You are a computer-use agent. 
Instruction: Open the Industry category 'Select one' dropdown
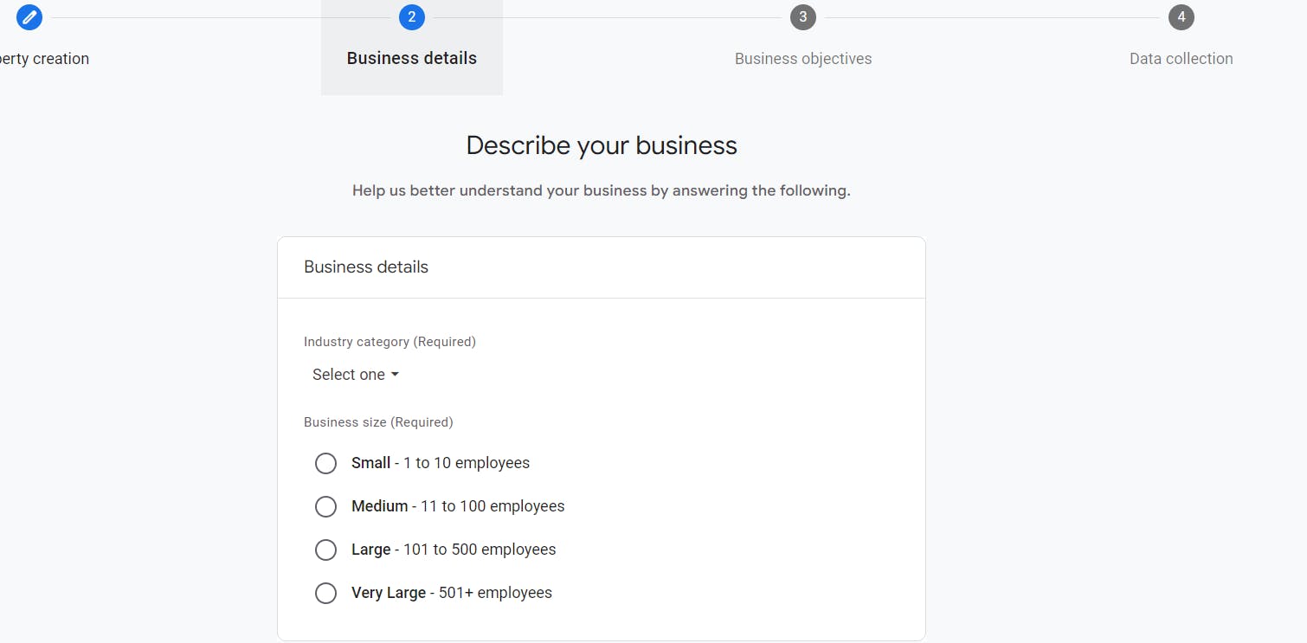pyautogui.click(x=356, y=375)
